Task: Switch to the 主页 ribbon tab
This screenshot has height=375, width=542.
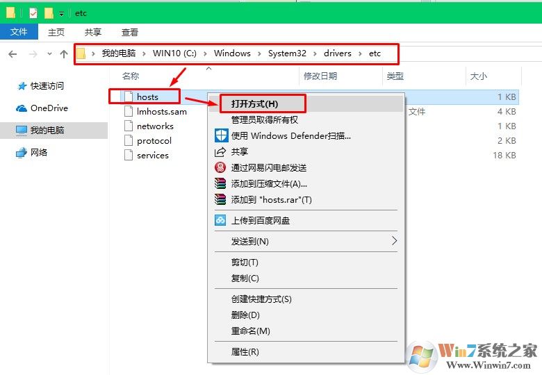Action: (x=56, y=32)
